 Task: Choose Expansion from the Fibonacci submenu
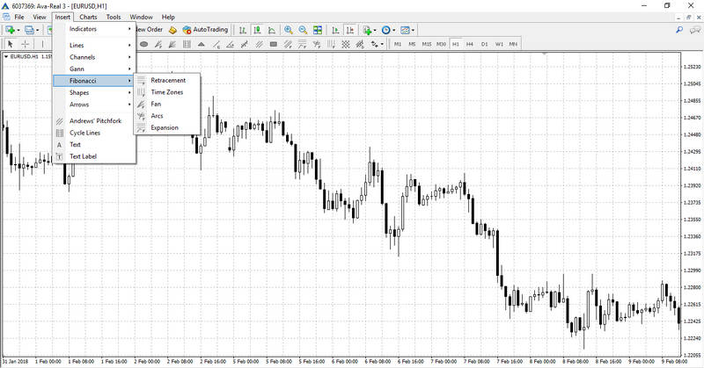tap(165, 127)
